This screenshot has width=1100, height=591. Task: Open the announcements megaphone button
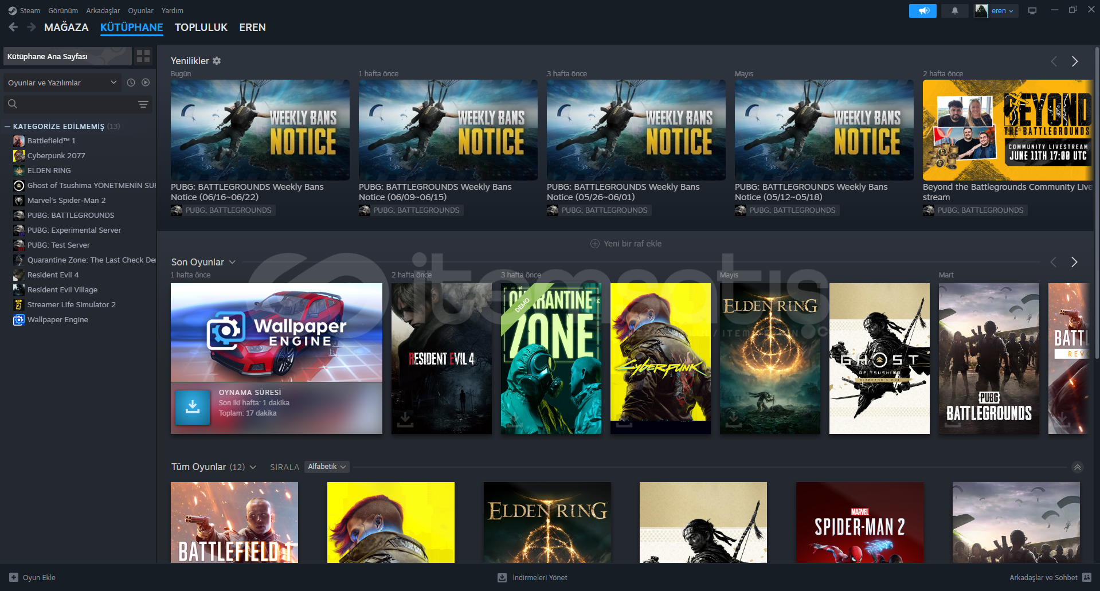tap(923, 11)
